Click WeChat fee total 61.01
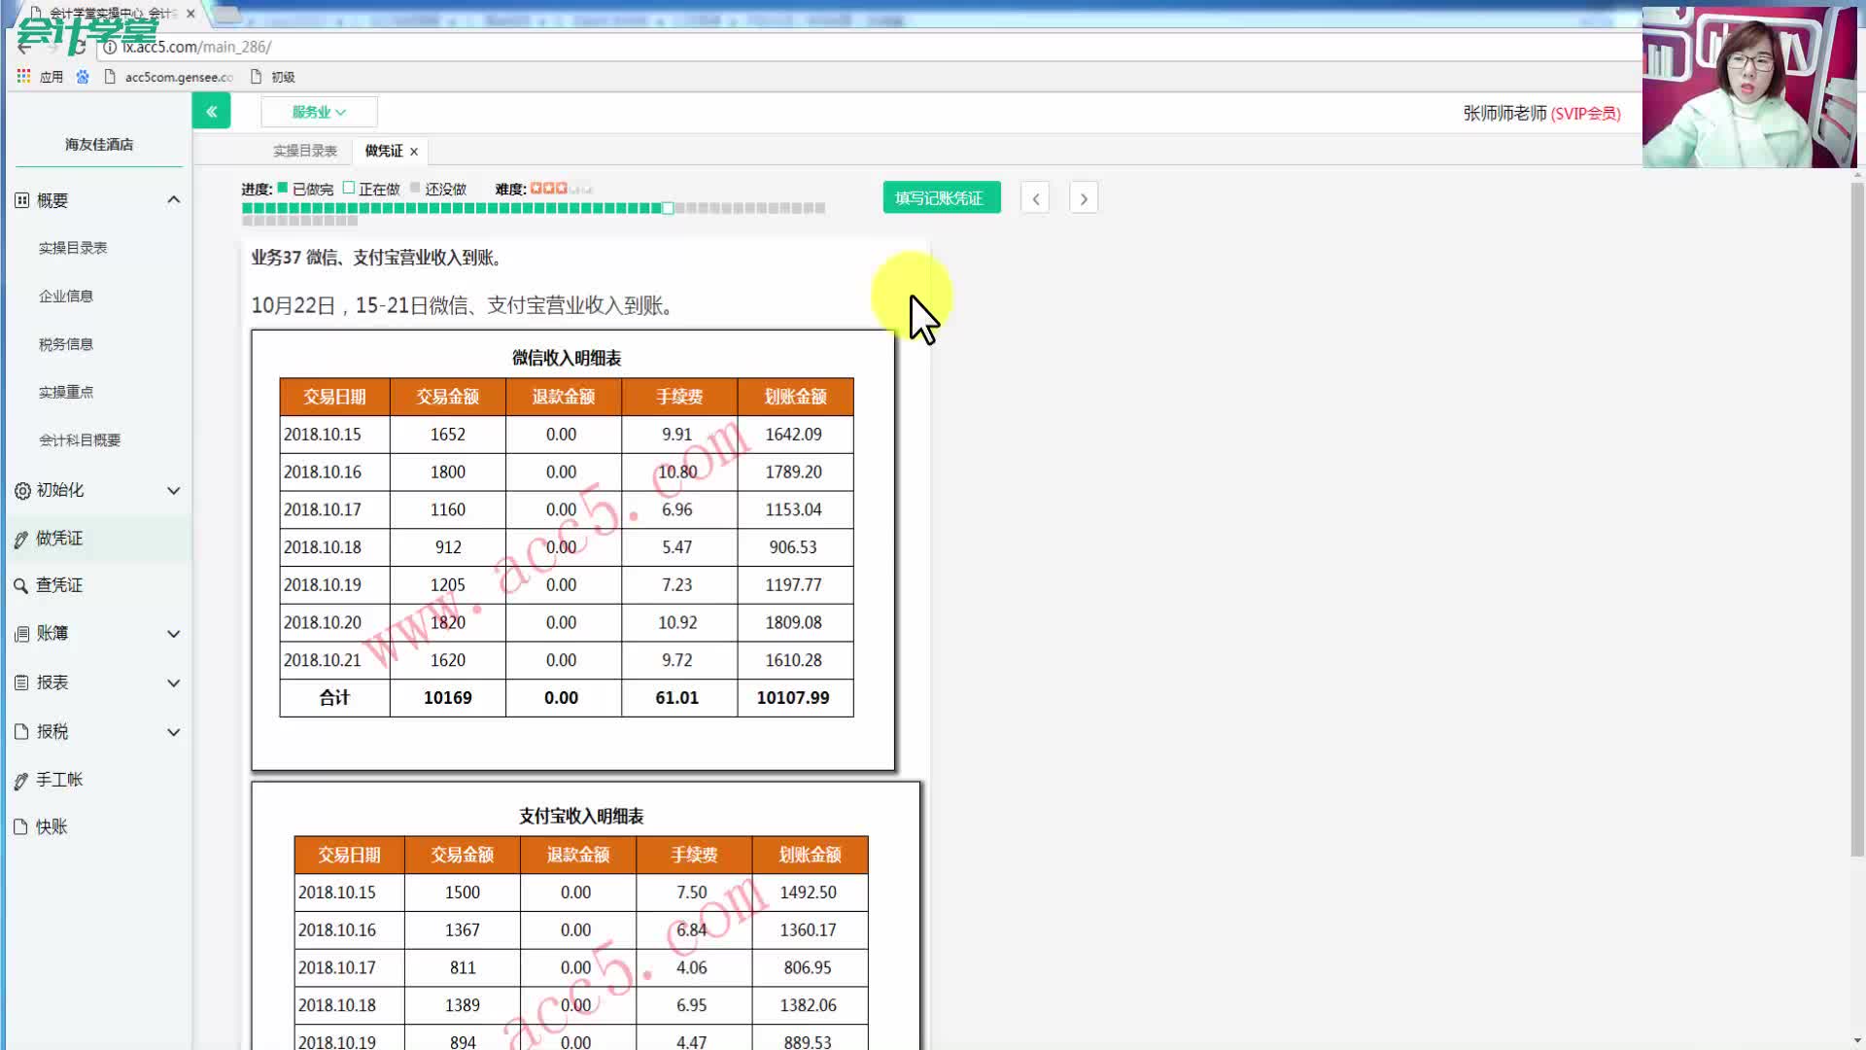The width and height of the screenshot is (1866, 1050). [x=677, y=698]
